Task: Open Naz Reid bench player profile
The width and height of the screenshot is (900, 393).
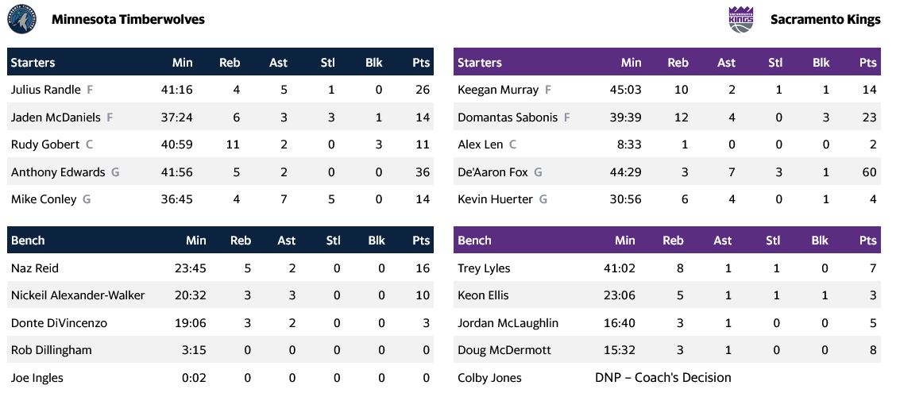Action: tap(35, 268)
